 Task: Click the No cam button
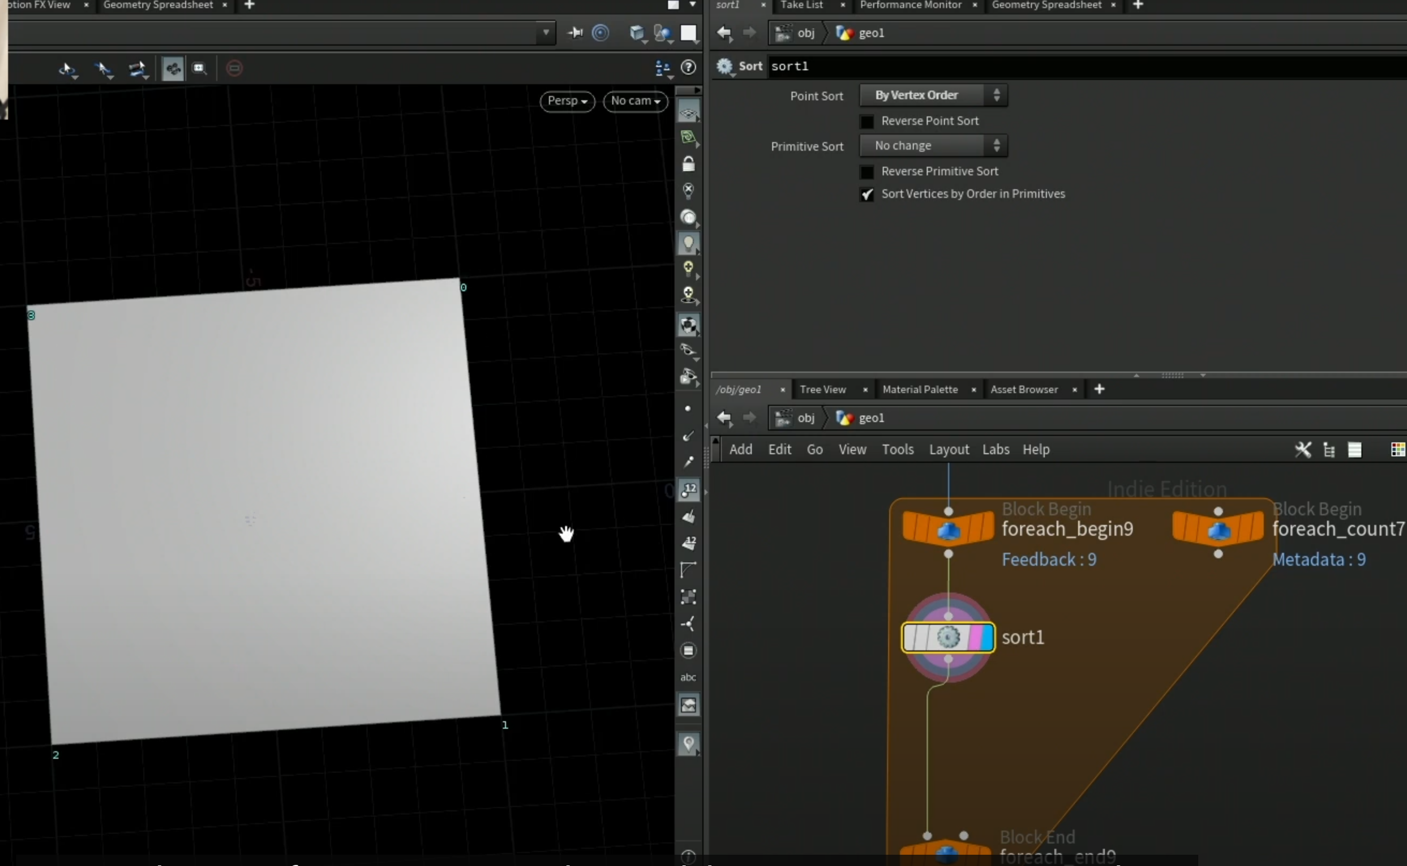pos(635,101)
